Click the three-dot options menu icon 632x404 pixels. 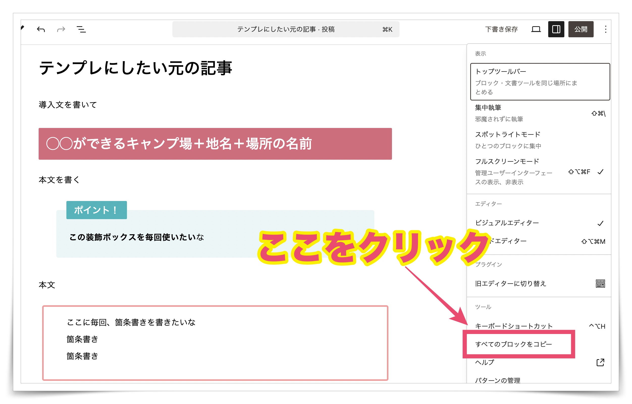pos(605,29)
